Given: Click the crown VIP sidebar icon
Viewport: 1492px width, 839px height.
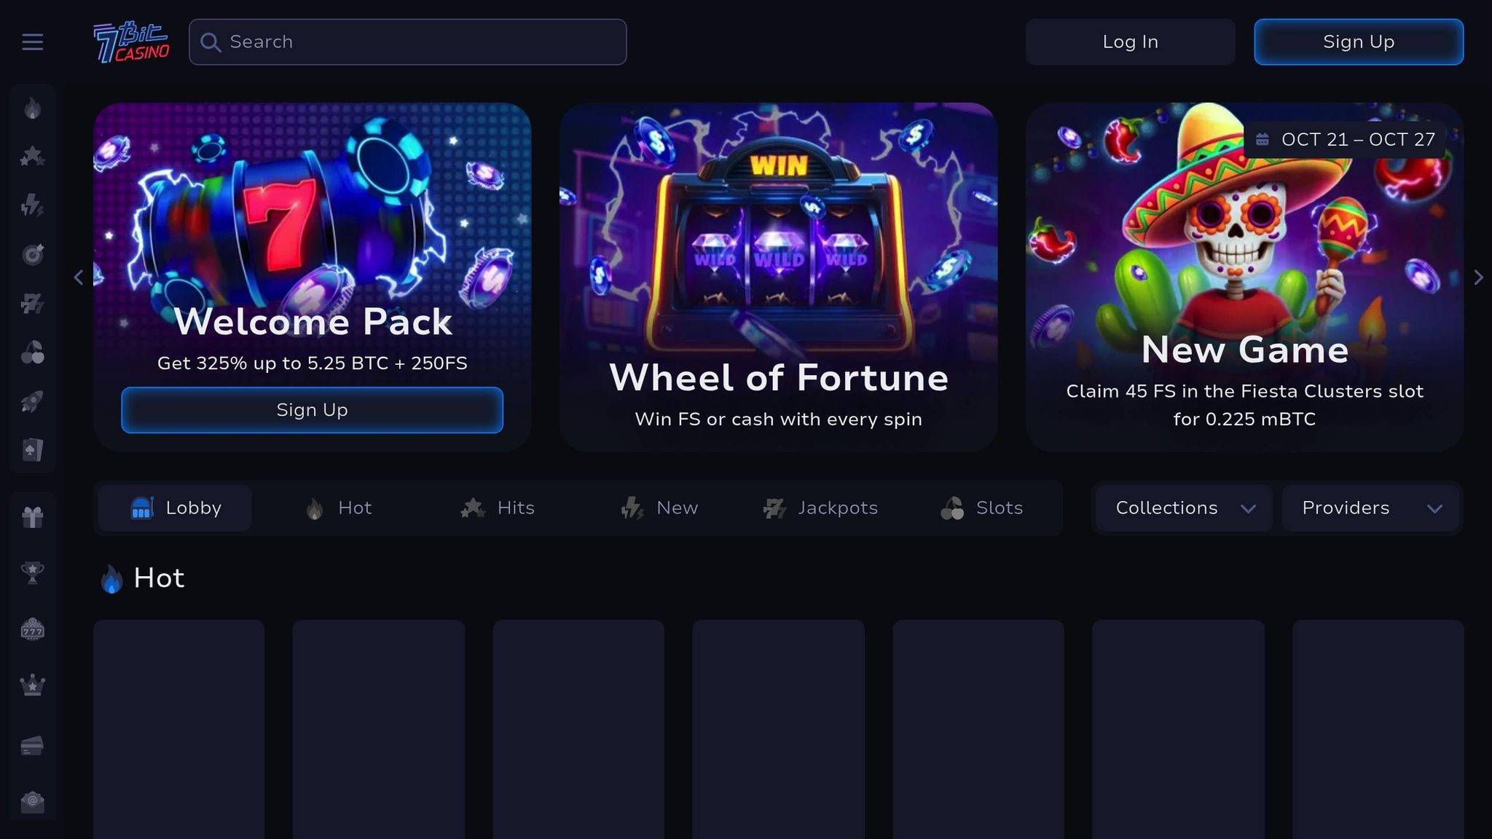Looking at the screenshot, I should click(x=33, y=685).
